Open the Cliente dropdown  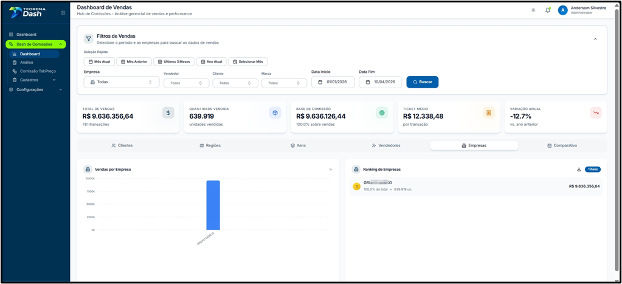(235, 83)
